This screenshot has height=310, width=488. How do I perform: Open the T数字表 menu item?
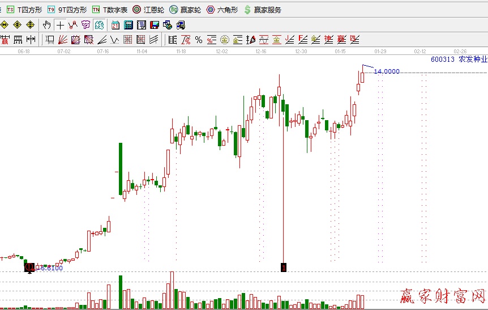pyautogui.click(x=110, y=10)
